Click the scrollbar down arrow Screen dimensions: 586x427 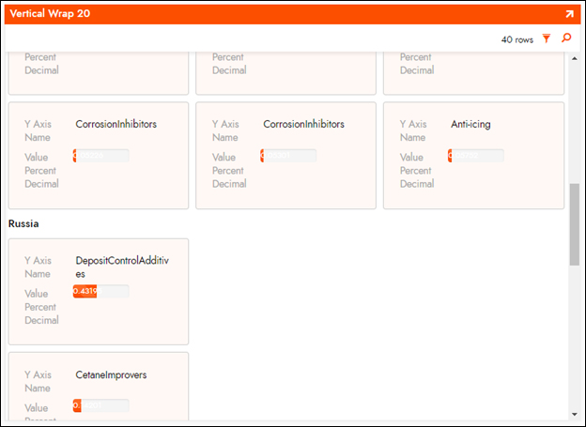pos(574,413)
